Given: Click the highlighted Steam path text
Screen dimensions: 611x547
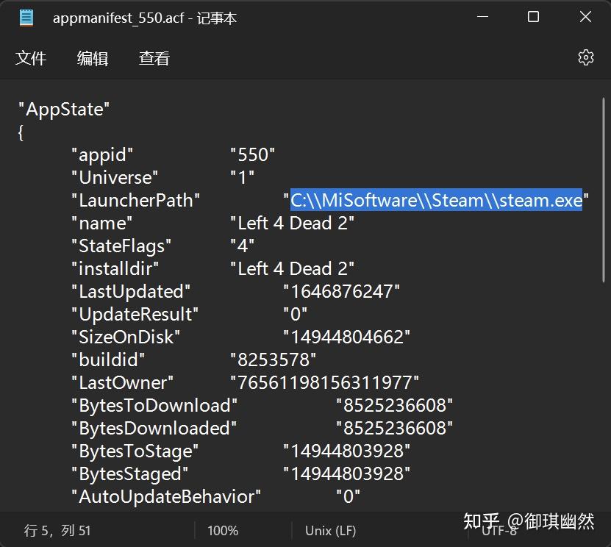Looking at the screenshot, I should (436, 200).
